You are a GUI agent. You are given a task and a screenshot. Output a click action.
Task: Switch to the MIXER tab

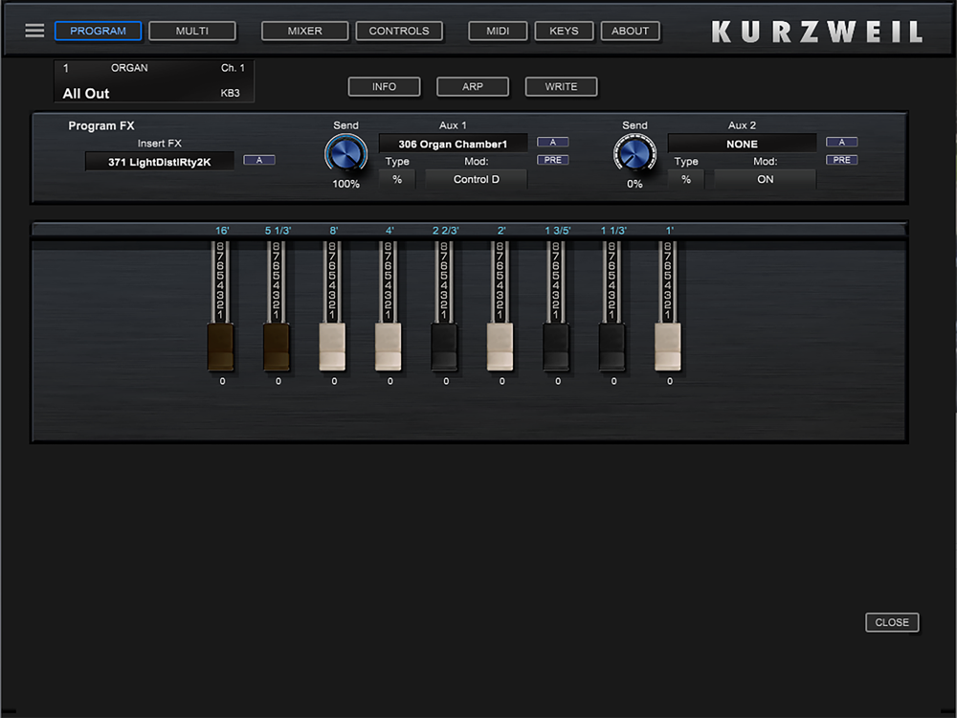(305, 31)
